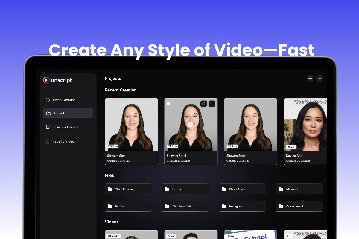Open the 48s video thumbnail

click(305, 235)
